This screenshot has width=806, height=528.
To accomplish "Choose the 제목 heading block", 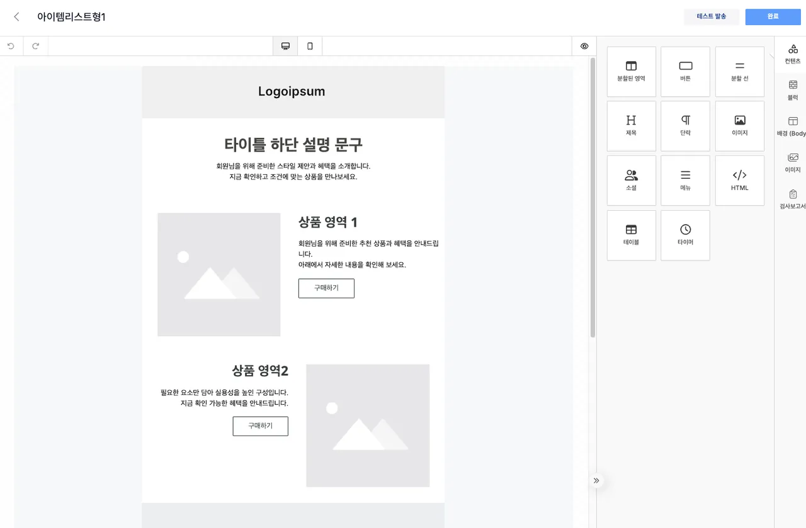I will pos(631,126).
